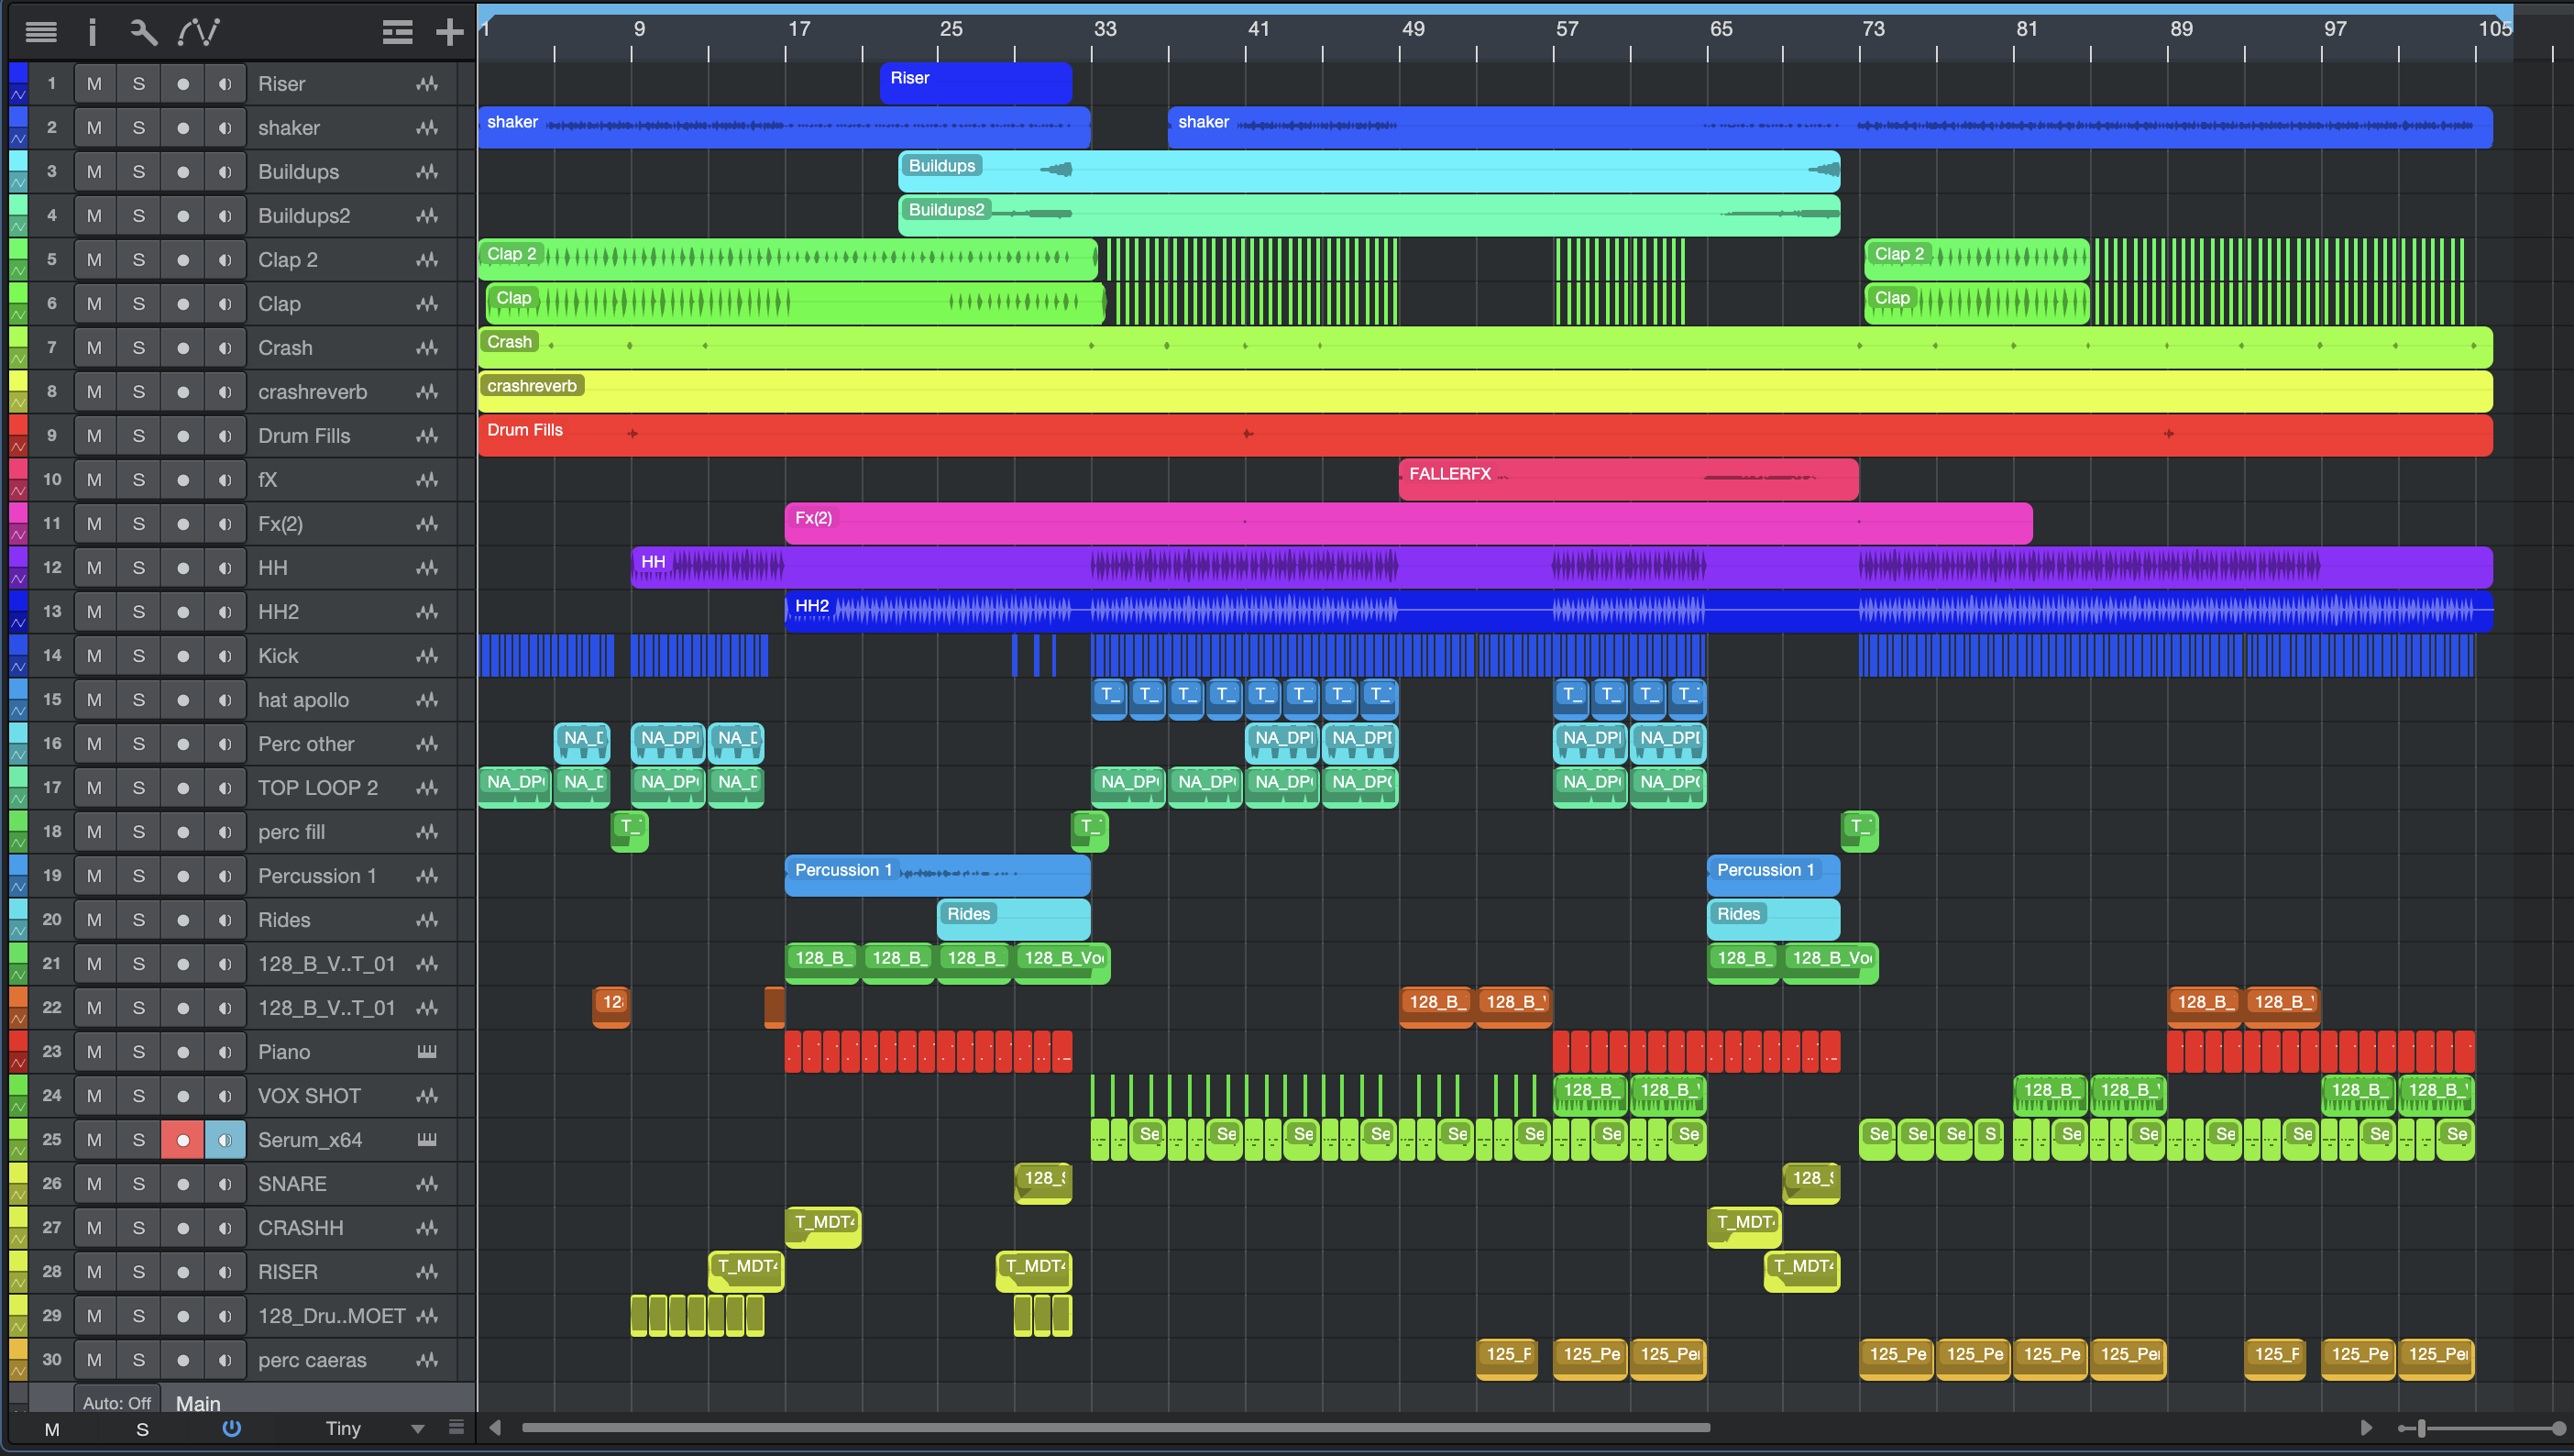Click the keyboard instrument icon on Piano track
2574x1456 pixels.
427,1052
